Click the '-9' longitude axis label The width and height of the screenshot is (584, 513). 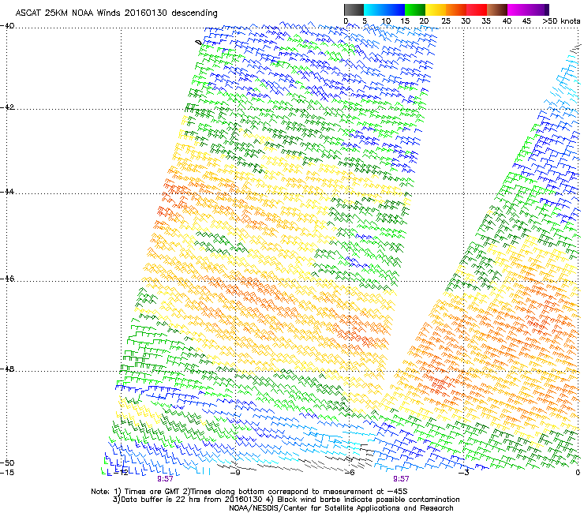(235, 473)
